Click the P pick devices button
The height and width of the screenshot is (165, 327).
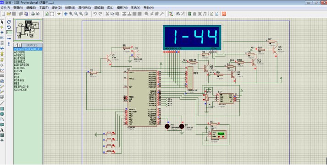click(x=16, y=45)
